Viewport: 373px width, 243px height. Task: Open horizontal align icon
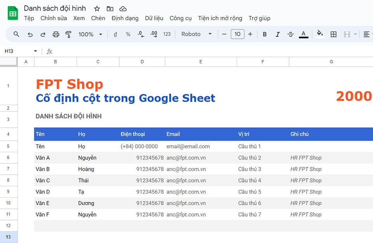pyautogui.click(x=366, y=34)
